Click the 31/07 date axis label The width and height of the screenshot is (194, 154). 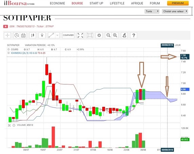(76, 150)
